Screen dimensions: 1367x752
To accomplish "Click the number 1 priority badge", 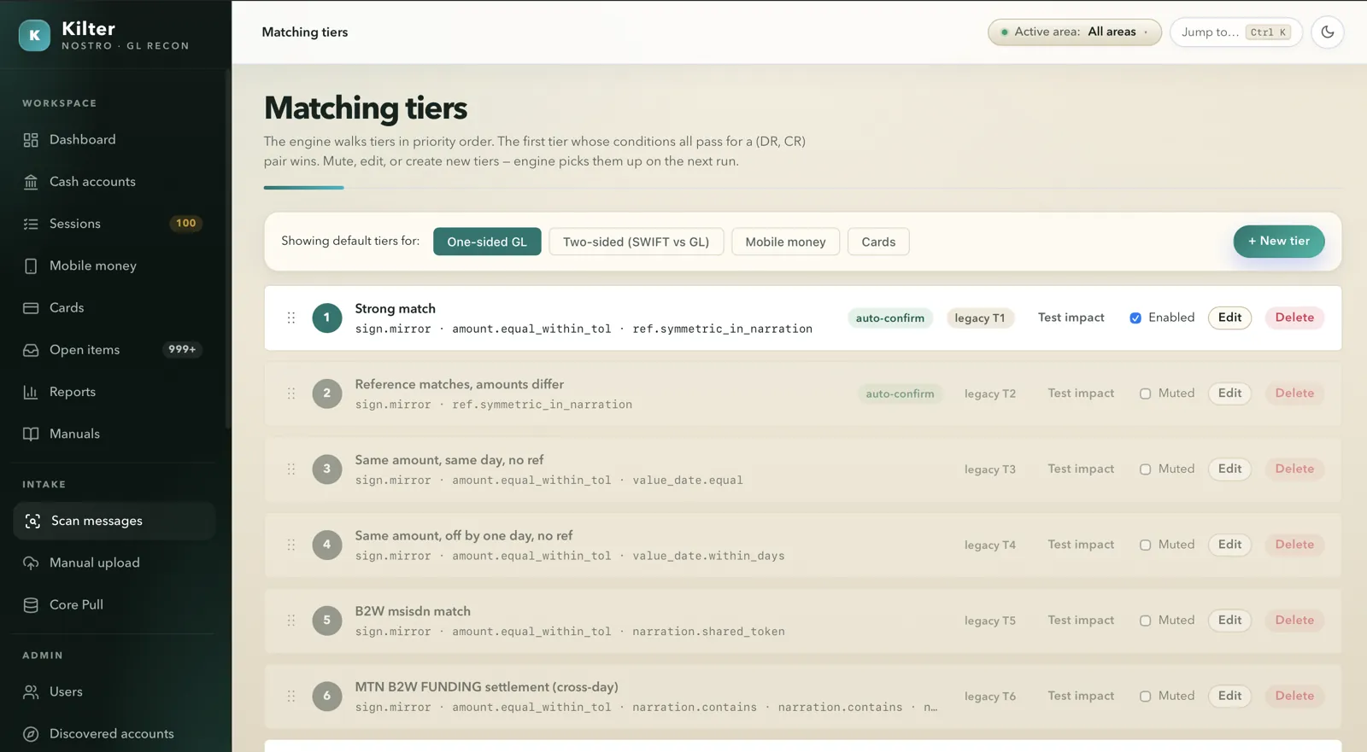I will [326, 318].
